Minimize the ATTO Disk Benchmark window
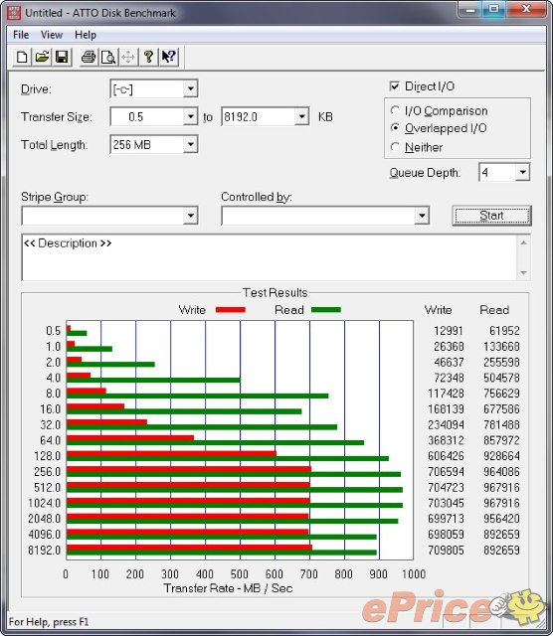This screenshot has width=553, height=636. click(470, 9)
